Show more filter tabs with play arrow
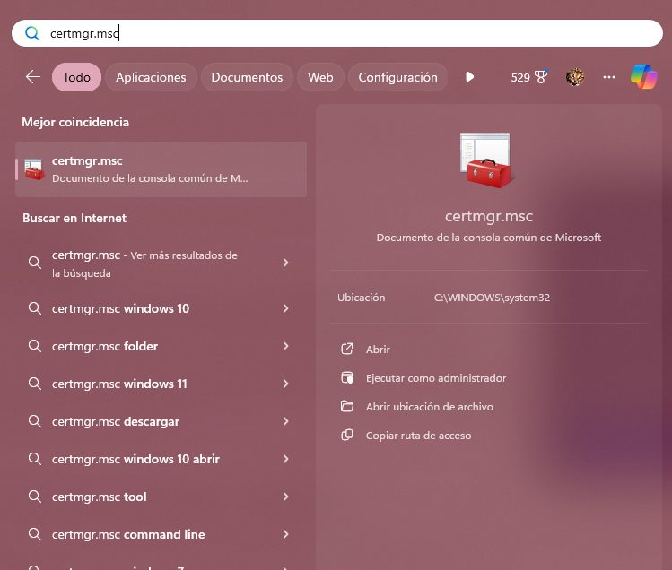The width and height of the screenshot is (672, 570). coord(470,77)
